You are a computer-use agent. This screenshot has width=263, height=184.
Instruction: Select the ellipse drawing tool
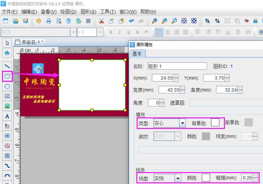7,86
